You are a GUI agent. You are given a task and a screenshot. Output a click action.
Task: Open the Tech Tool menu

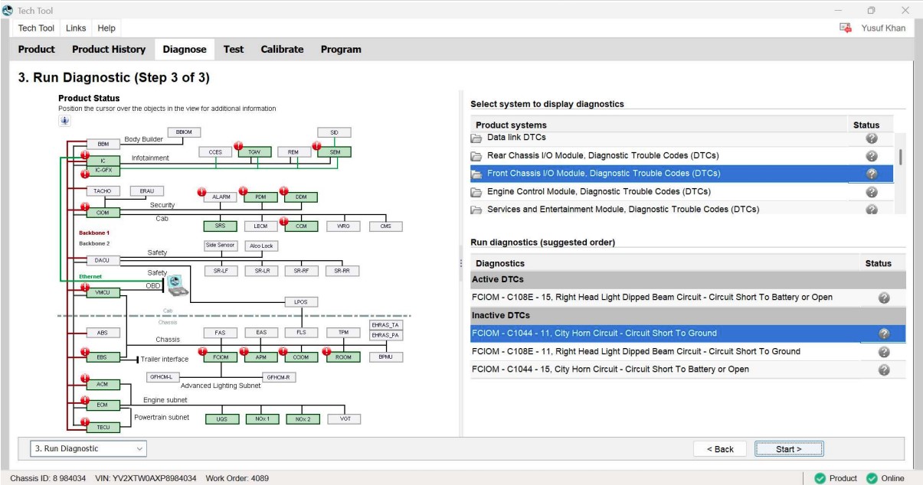(36, 28)
